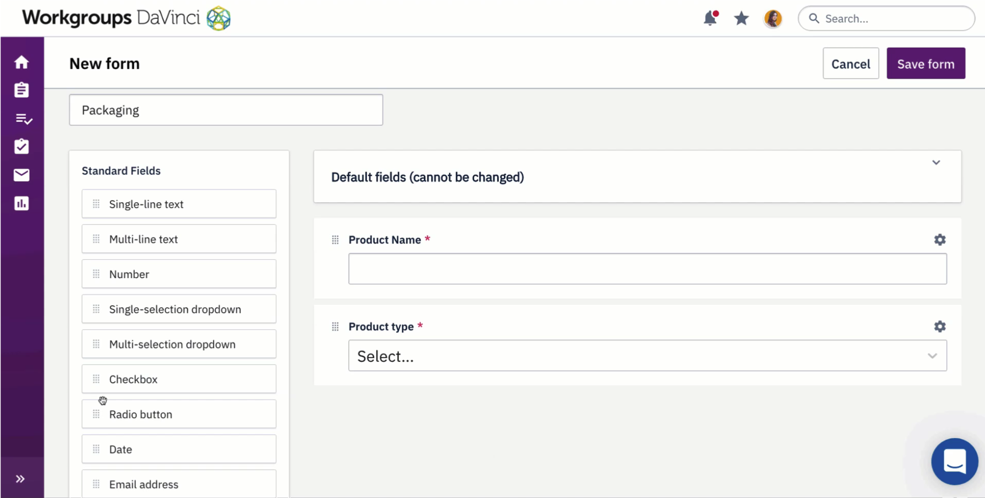Click the Product Name text input
The image size is (985, 498).
click(648, 269)
